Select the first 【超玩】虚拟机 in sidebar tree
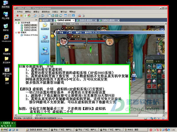 click(29, 25)
